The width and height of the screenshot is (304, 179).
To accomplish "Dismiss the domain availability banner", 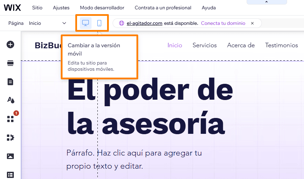I will point(252,23).
